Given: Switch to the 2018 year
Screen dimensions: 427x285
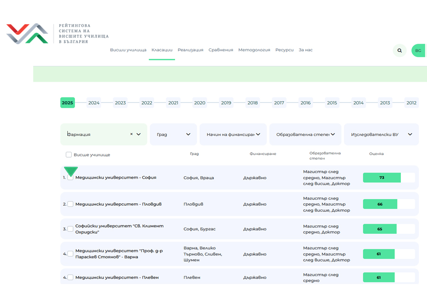Looking at the screenshot, I should tap(252, 103).
